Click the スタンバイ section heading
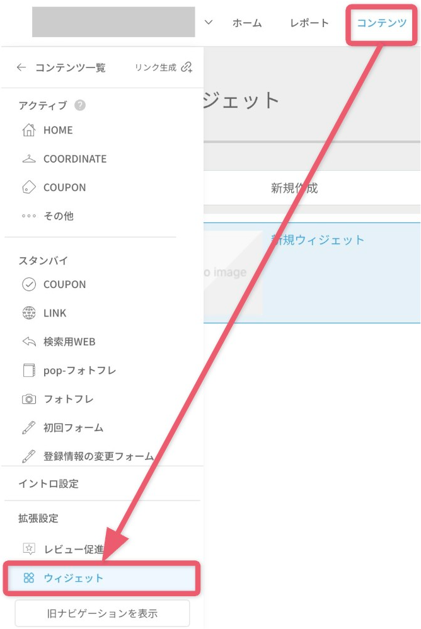This screenshot has height=629, width=421. (43, 261)
